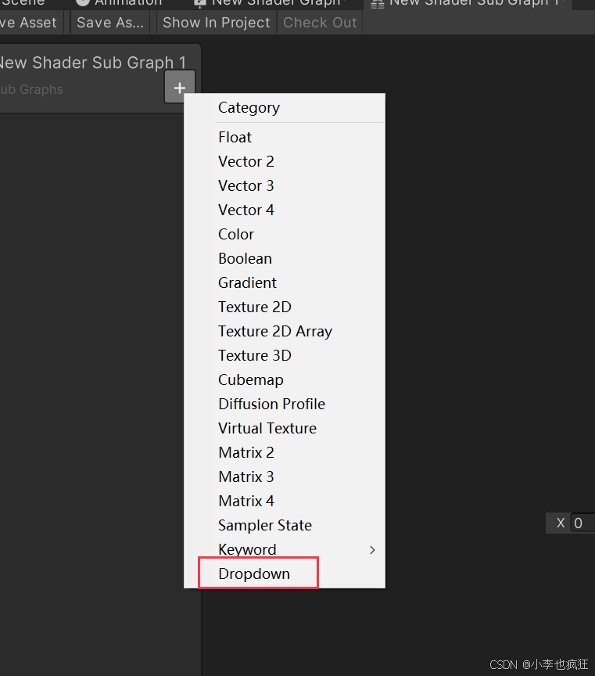This screenshot has width=595, height=676.
Task: Click the plus icon on the Sub Graph blackboard
Action: tap(180, 87)
